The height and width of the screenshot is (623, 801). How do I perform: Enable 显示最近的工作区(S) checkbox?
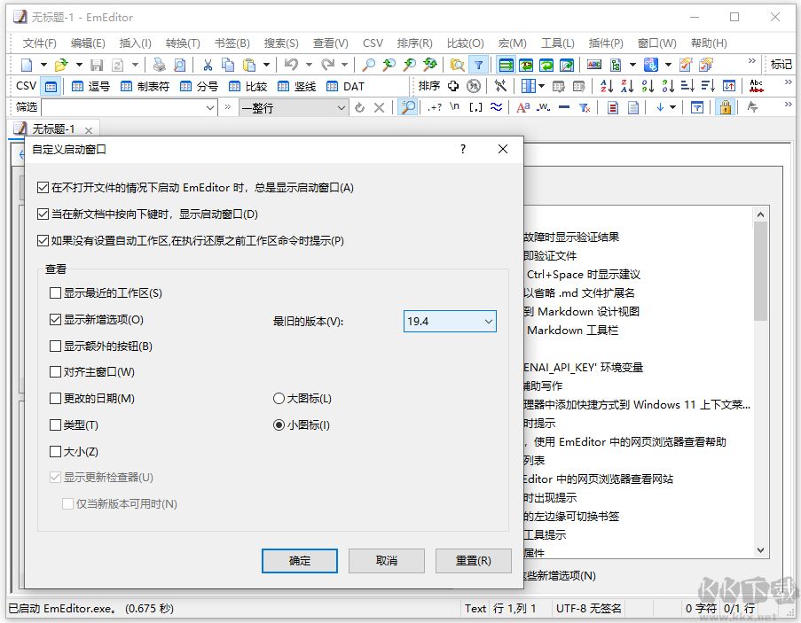(55, 293)
